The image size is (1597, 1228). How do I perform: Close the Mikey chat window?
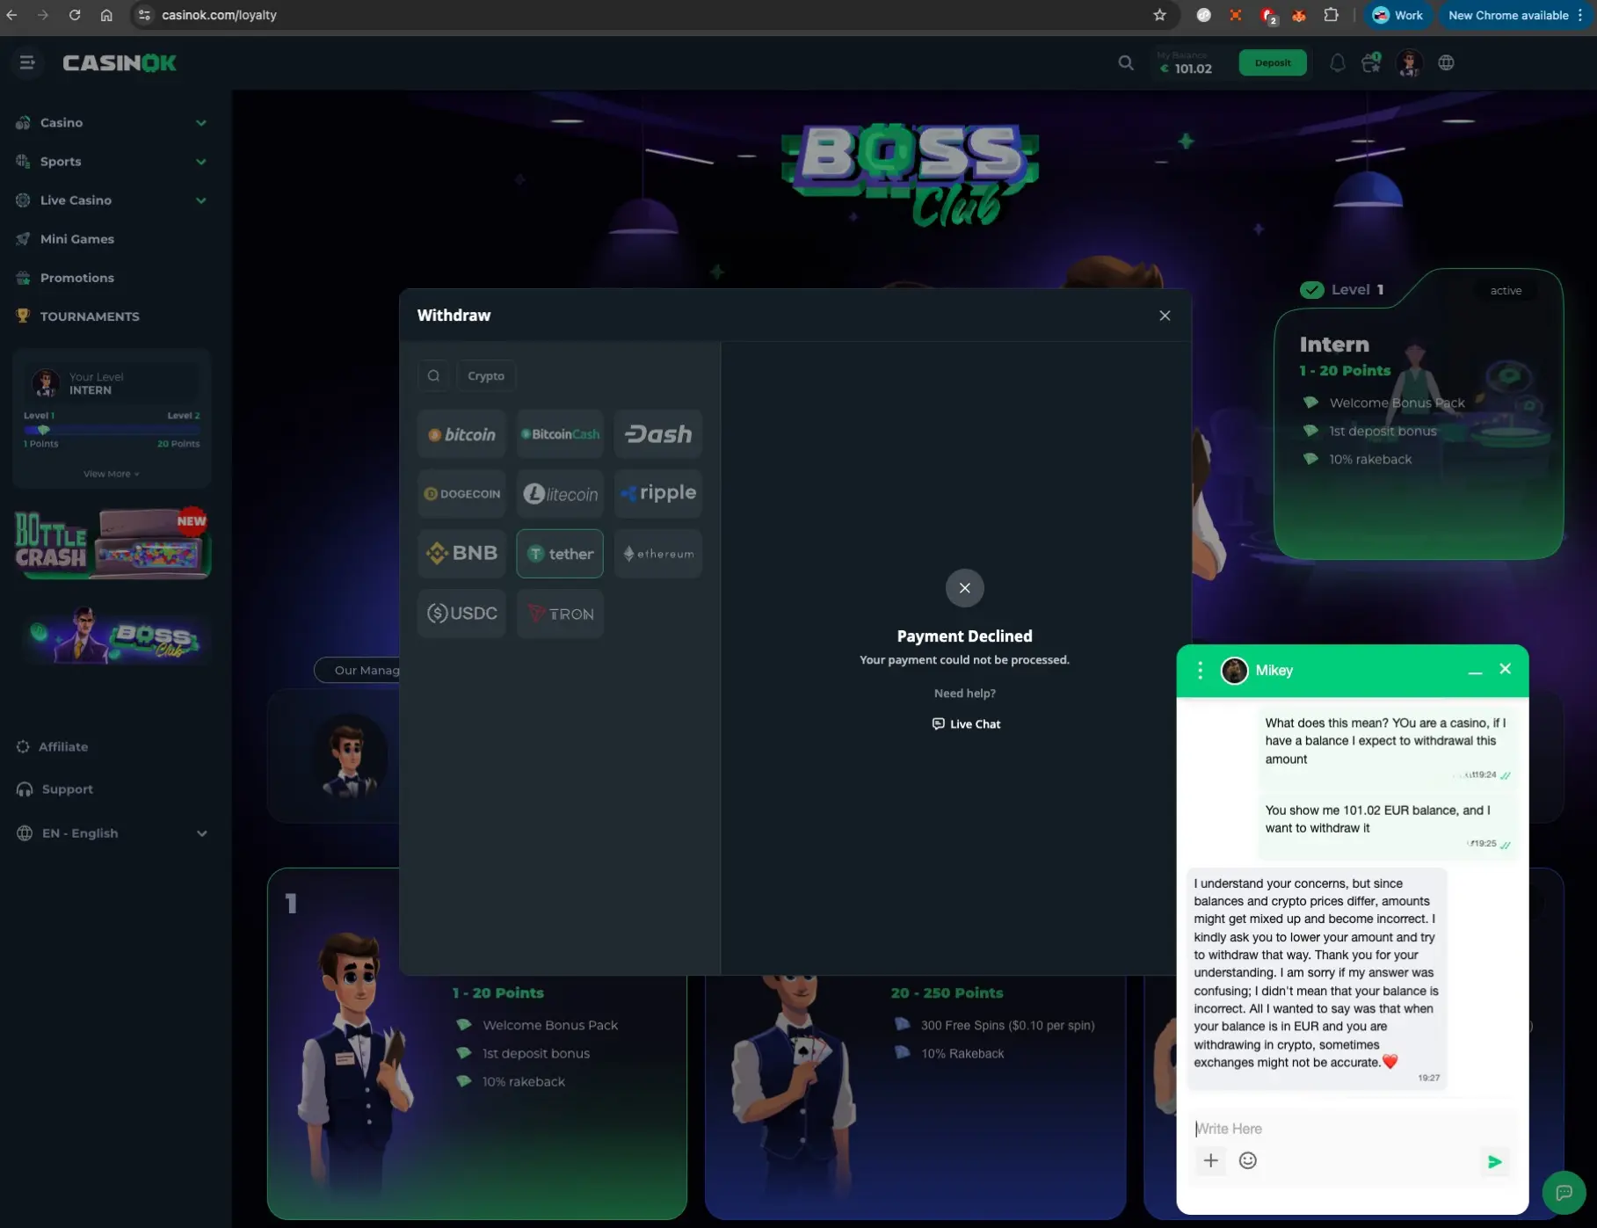point(1505,669)
